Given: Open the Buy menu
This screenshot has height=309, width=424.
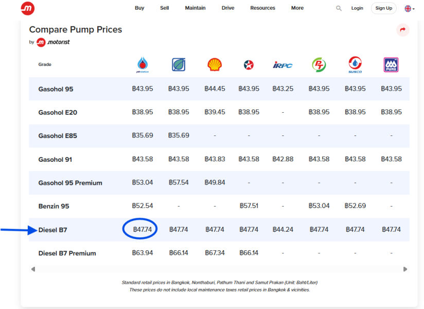Looking at the screenshot, I should [x=139, y=8].
